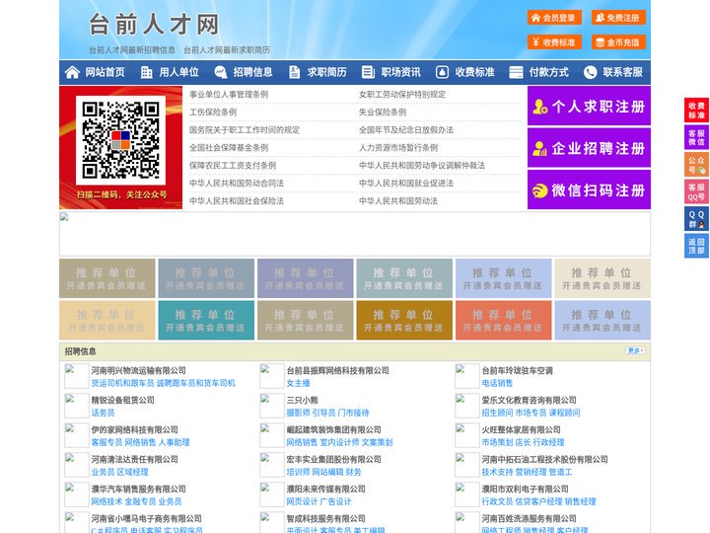This screenshot has height=533, width=710.
Task: Open company 台前车玲珑驻车空调
Action: tap(517, 371)
